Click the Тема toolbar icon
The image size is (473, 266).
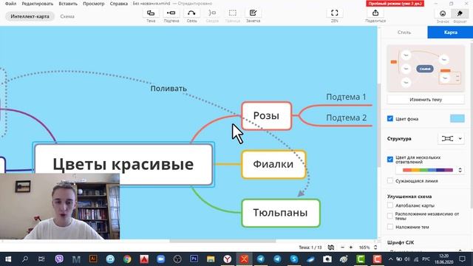click(x=151, y=13)
